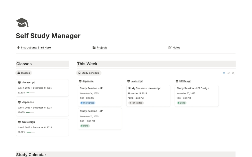This screenshot has height=157, width=252.
Task: Click the search magnifier icon
Action: click(233, 73)
